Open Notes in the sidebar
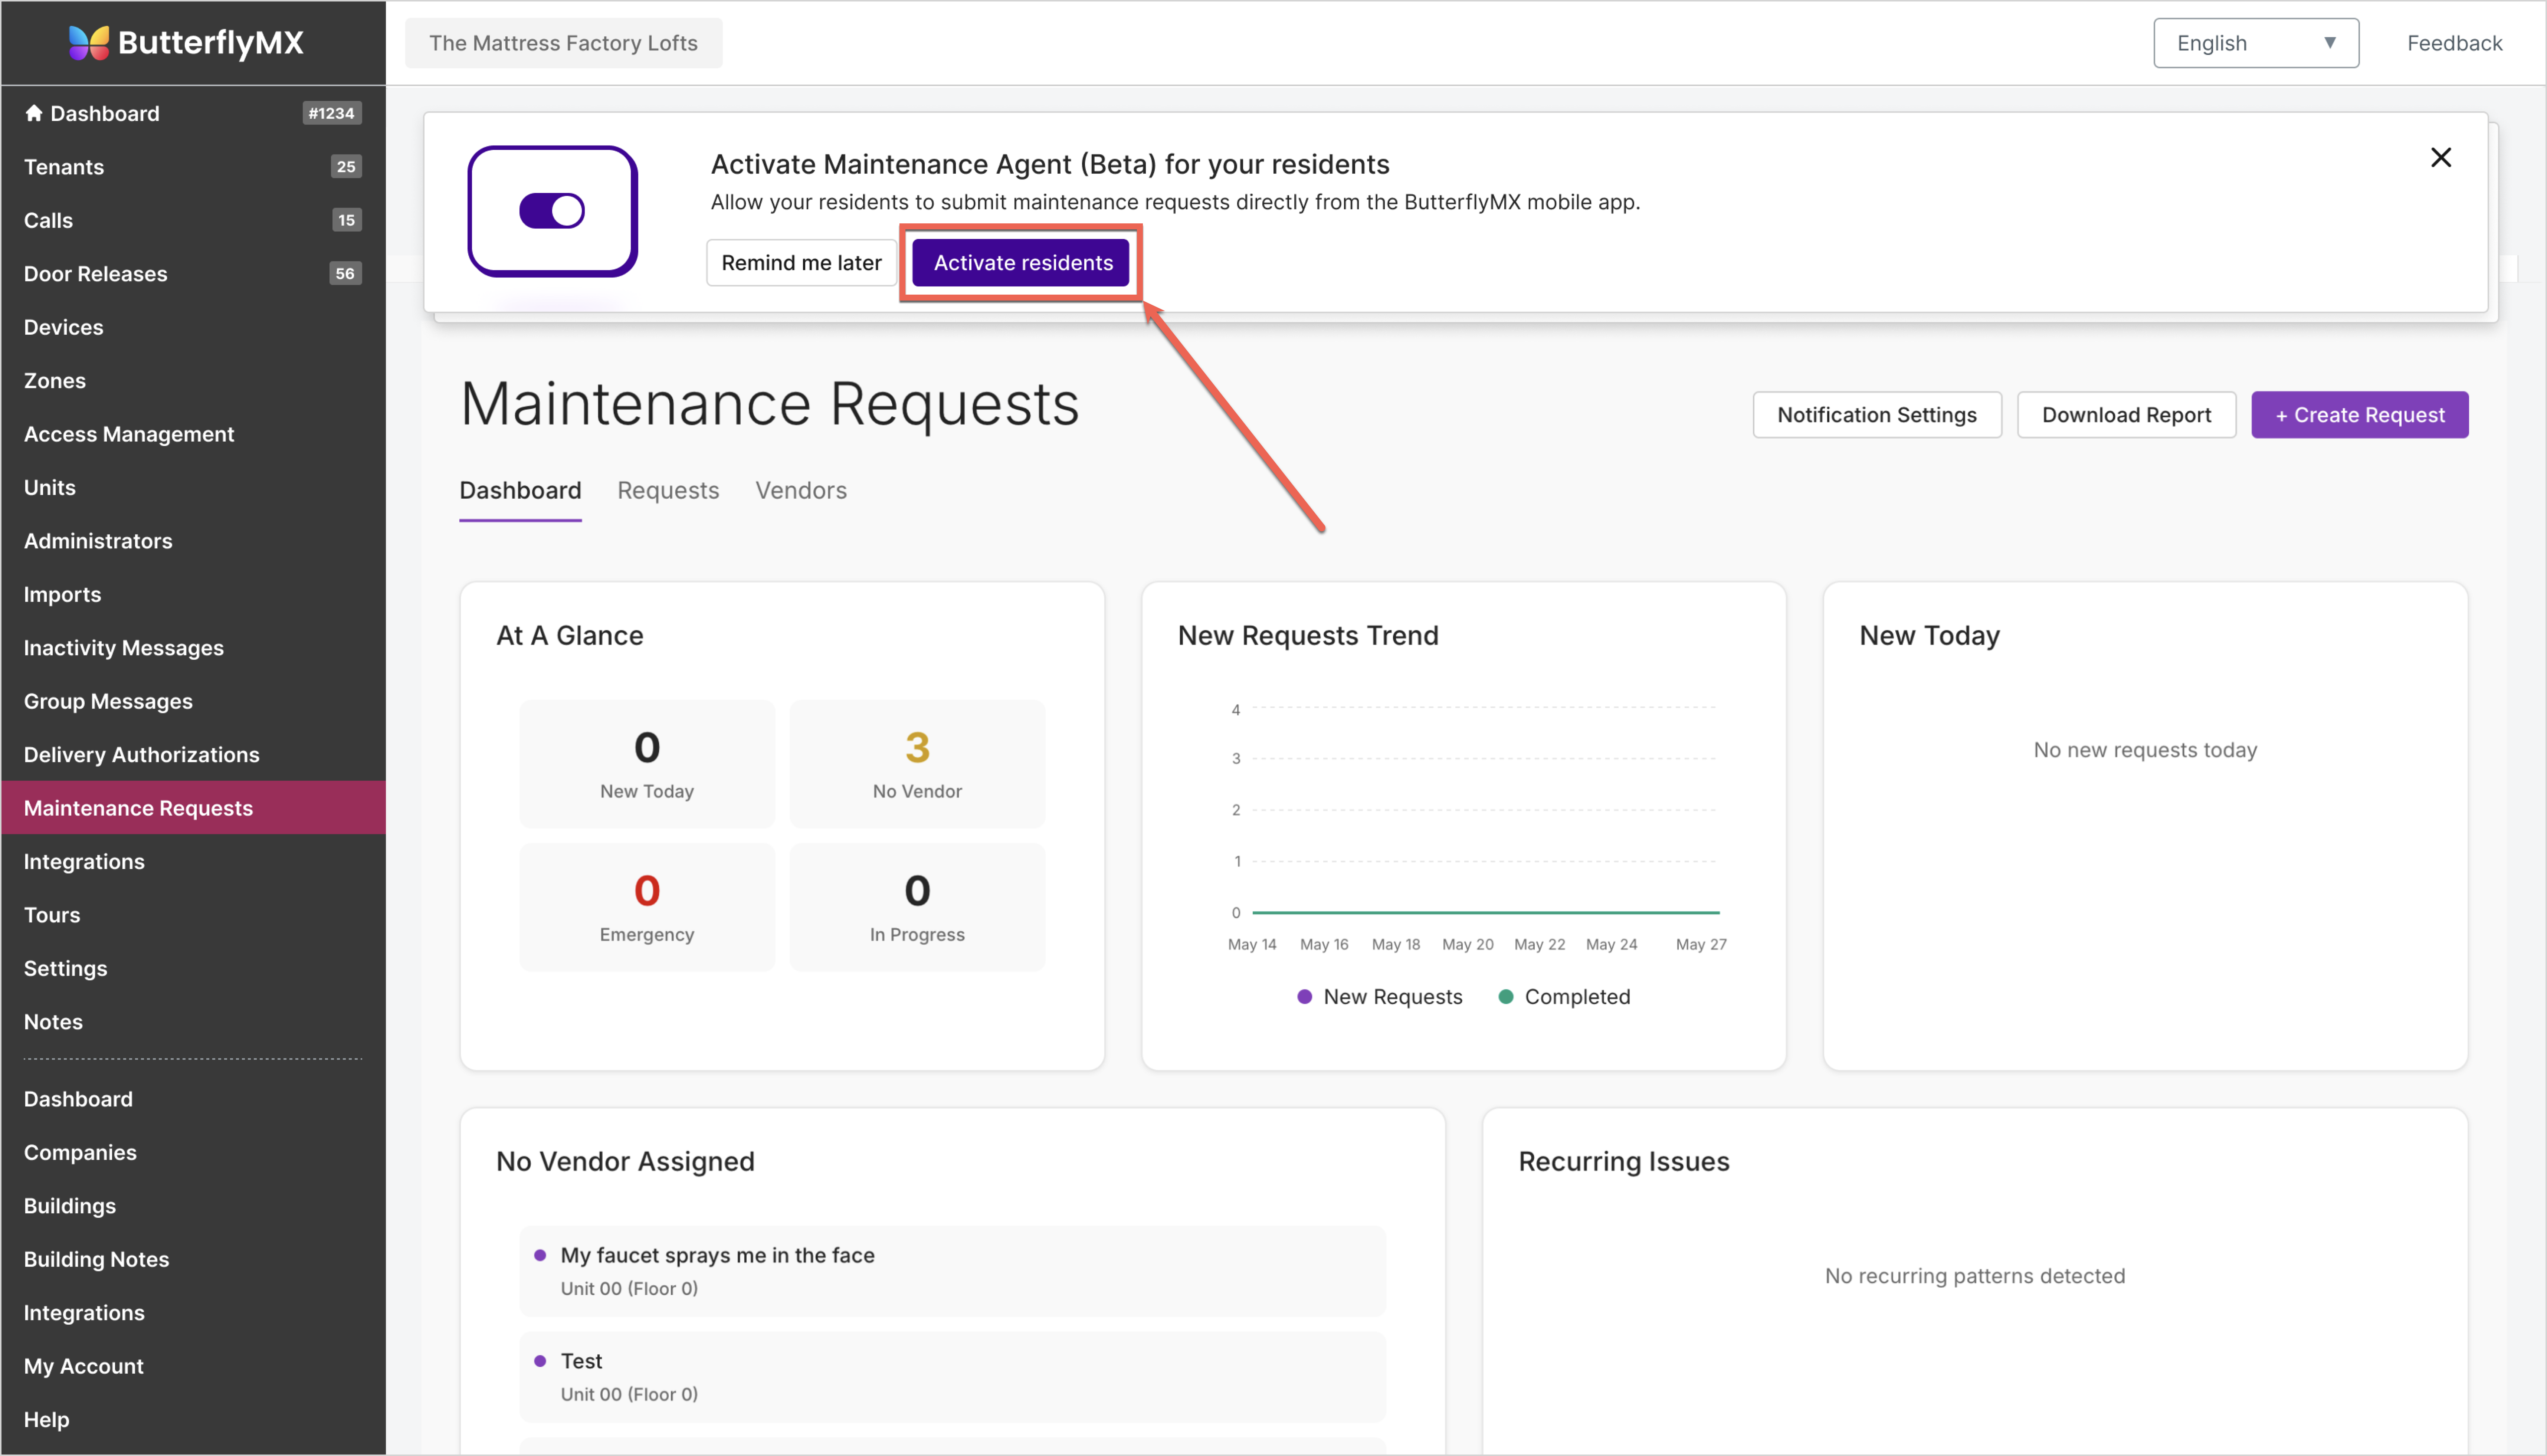 point(193,1022)
